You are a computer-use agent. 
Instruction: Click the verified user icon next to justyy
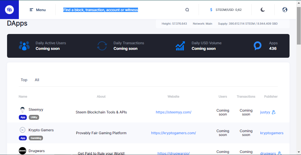tap(274, 112)
